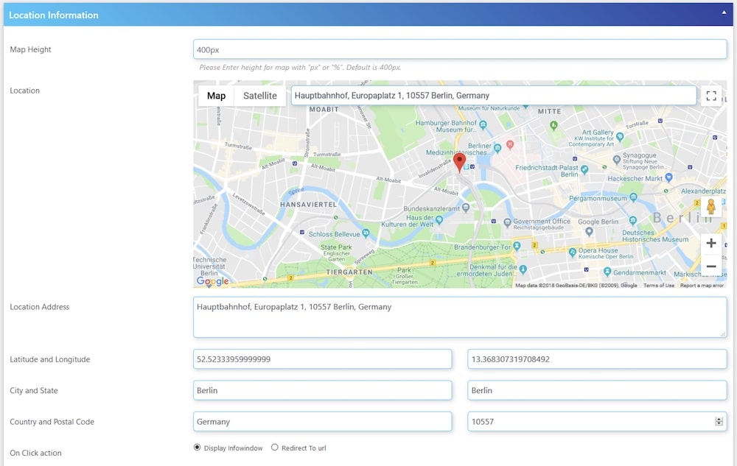Viewport: 737px width, 466px height.
Task: Click Gendarmenmarkt place marker
Action: click(x=607, y=272)
